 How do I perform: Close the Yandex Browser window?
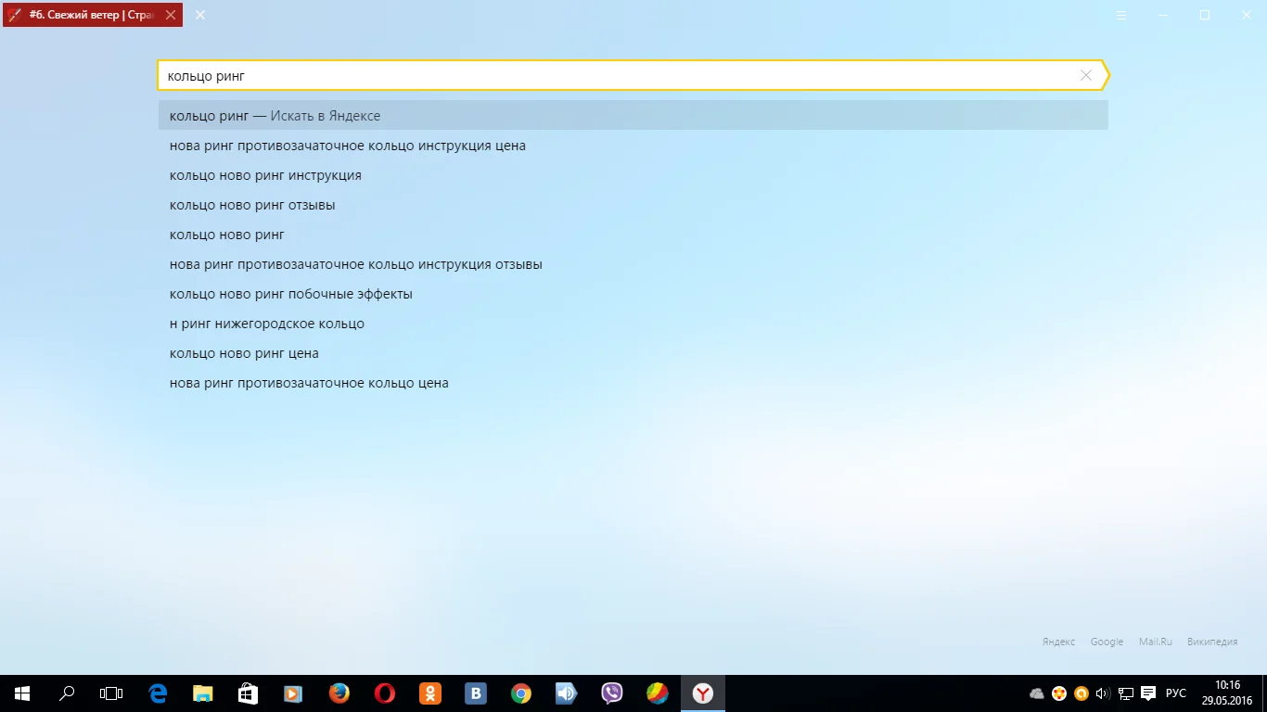tap(1246, 15)
